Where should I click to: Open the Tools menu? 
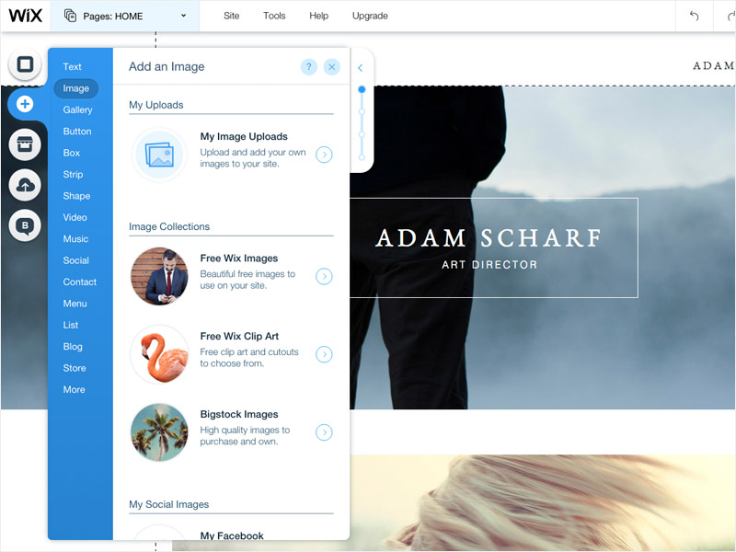tap(274, 16)
